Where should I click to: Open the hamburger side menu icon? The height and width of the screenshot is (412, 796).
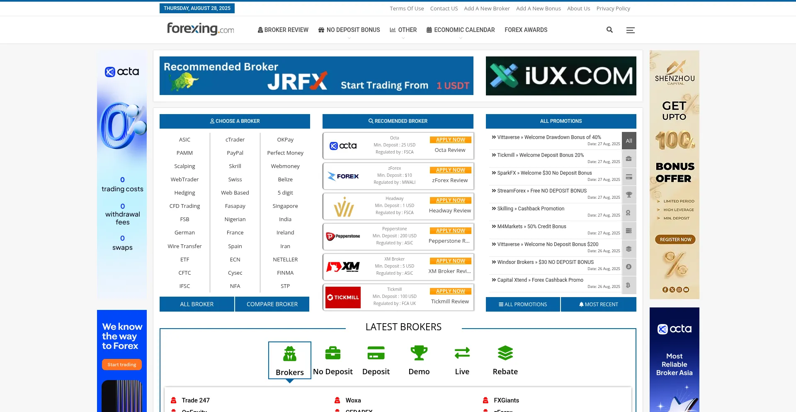pyautogui.click(x=631, y=30)
